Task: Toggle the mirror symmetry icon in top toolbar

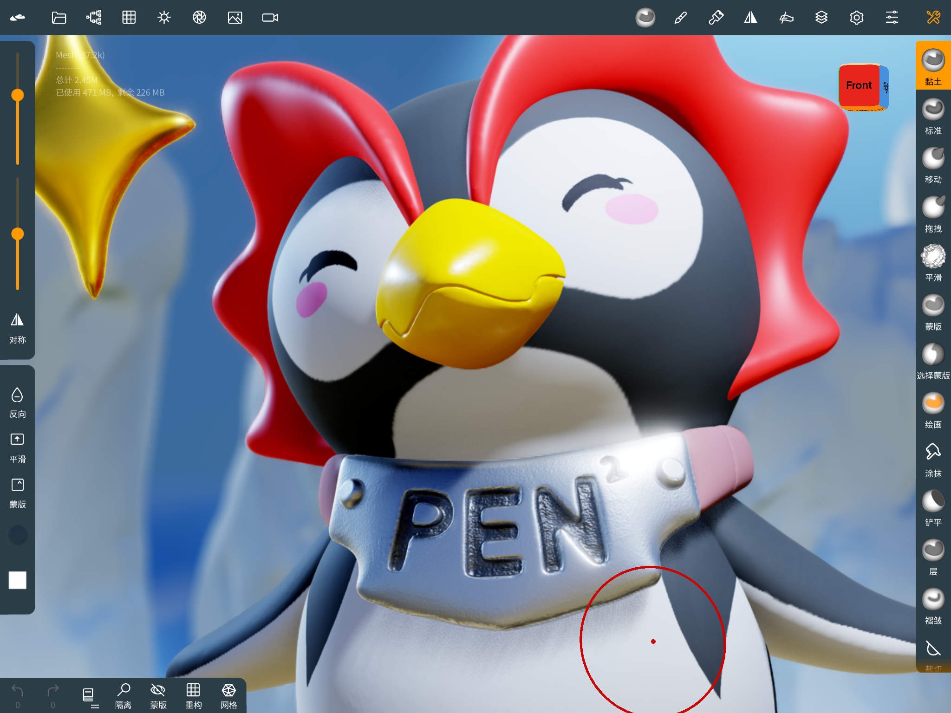Action: click(x=750, y=18)
